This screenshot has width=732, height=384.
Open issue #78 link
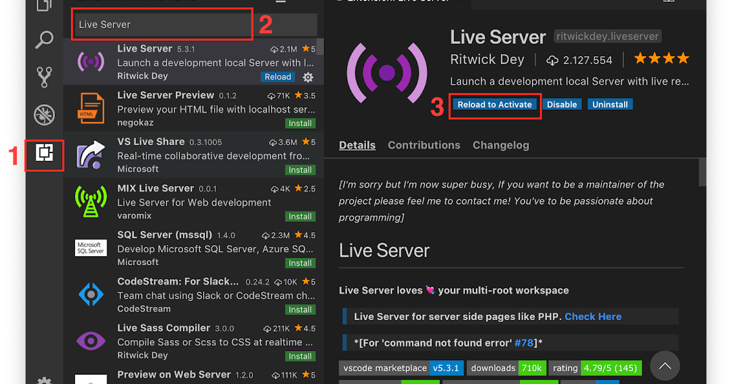pos(523,342)
